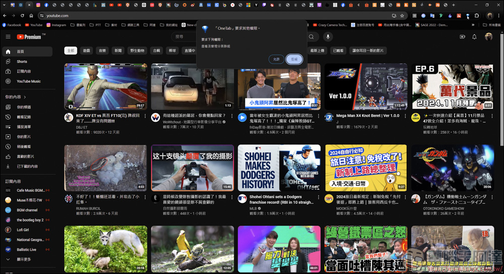Start voice search with microphone icon
This screenshot has width=504, height=274.
point(328,37)
